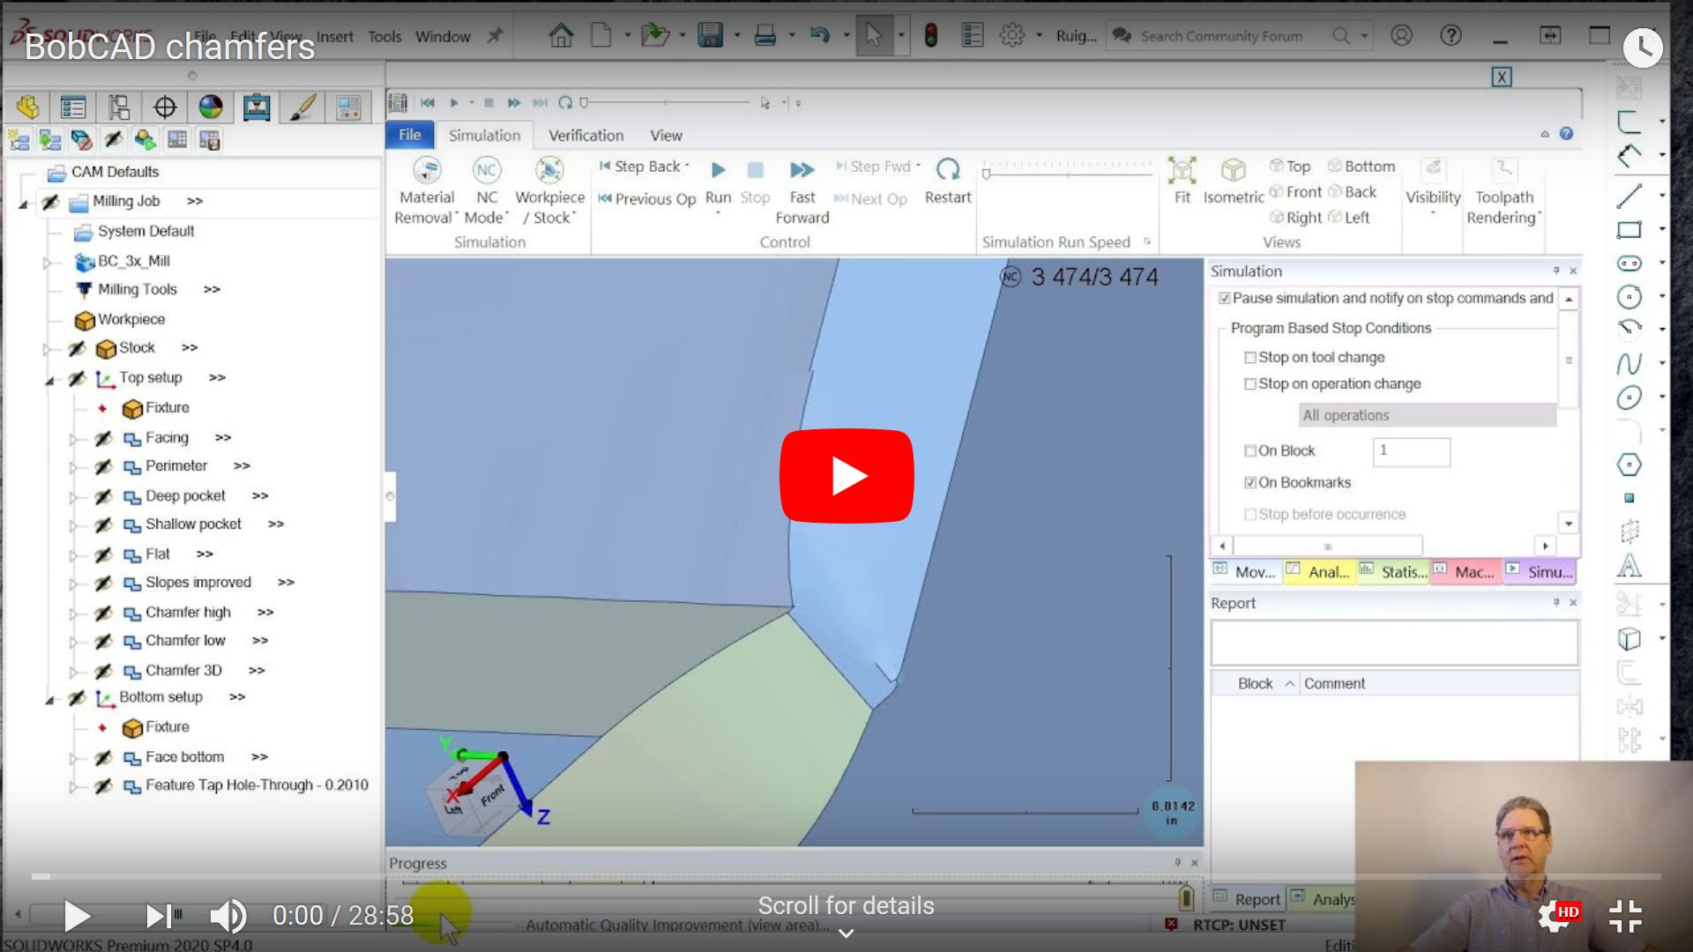Set view to Right

click(1295, 217)
